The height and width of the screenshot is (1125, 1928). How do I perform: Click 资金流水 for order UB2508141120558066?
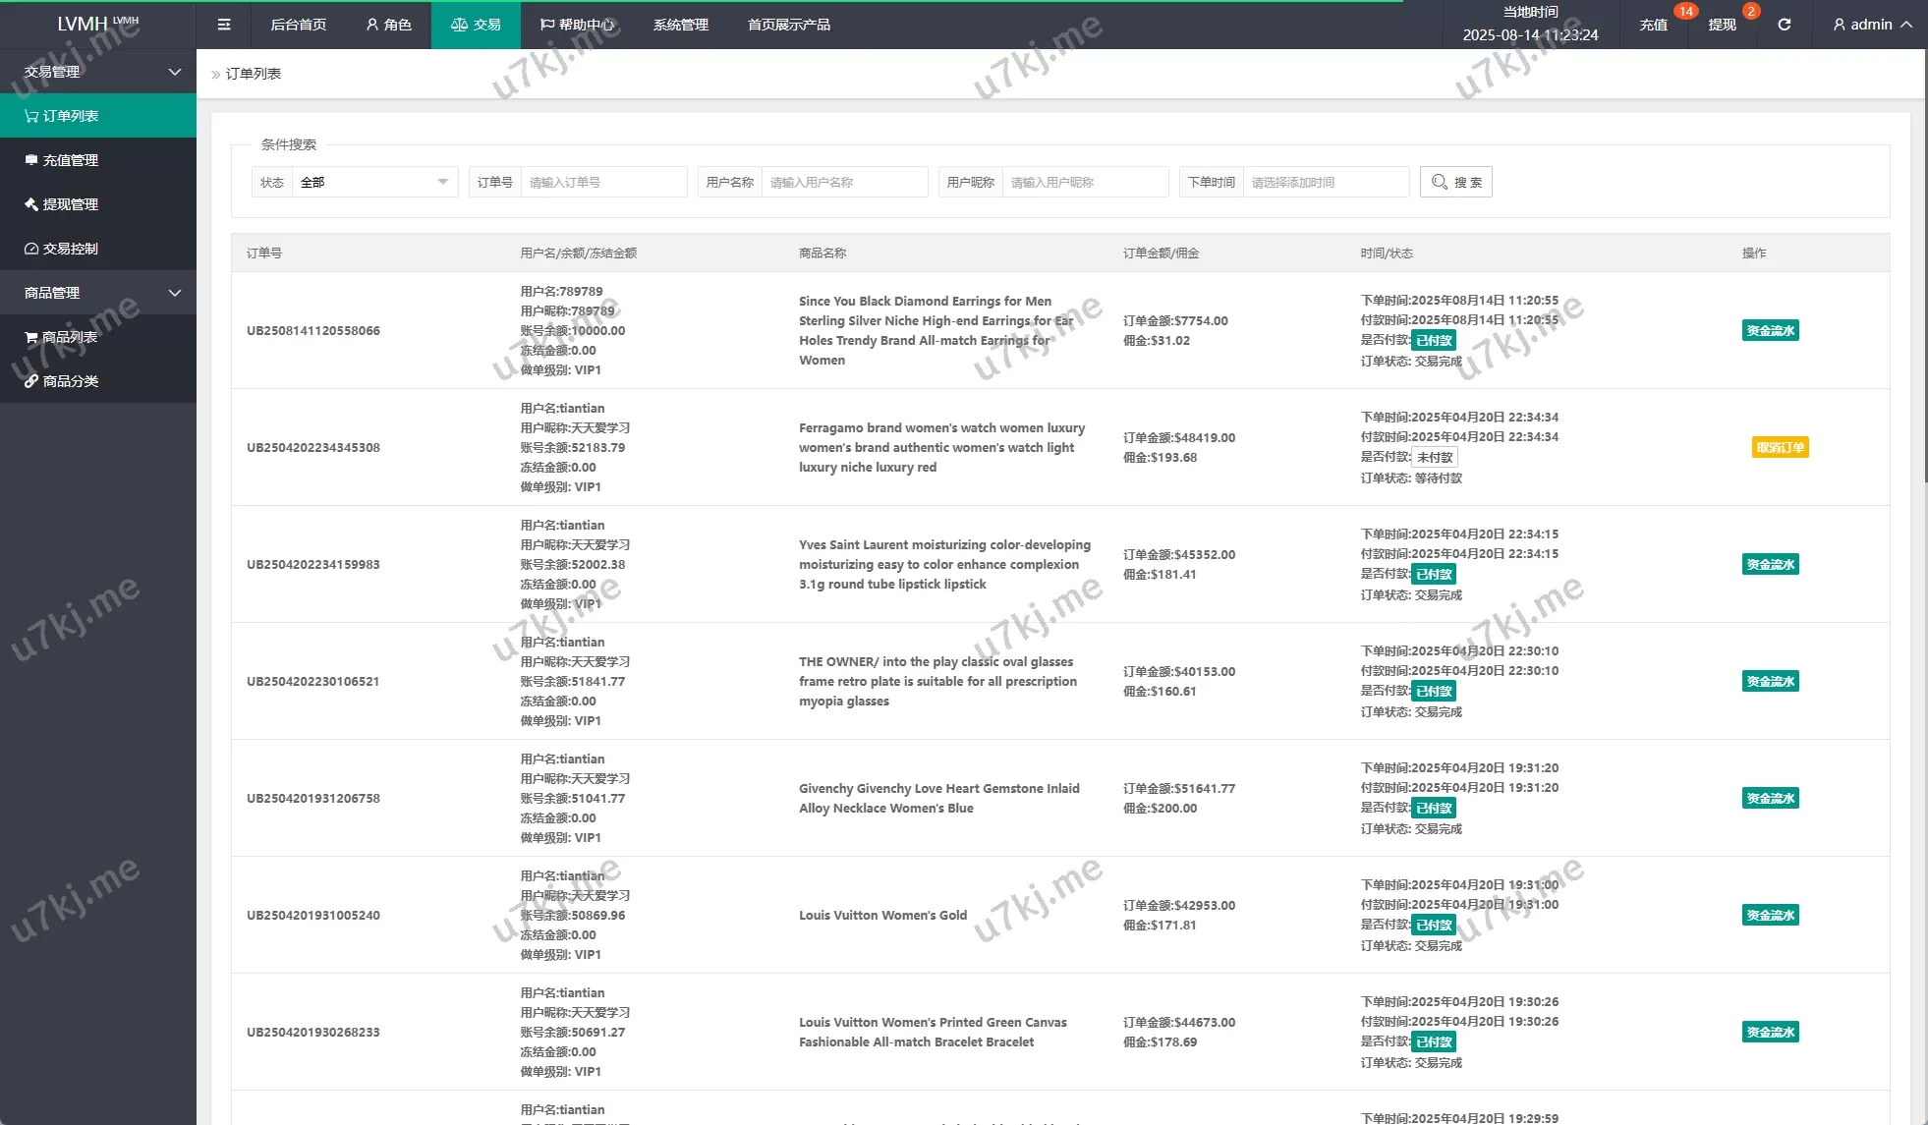[x=1770, y=331]
